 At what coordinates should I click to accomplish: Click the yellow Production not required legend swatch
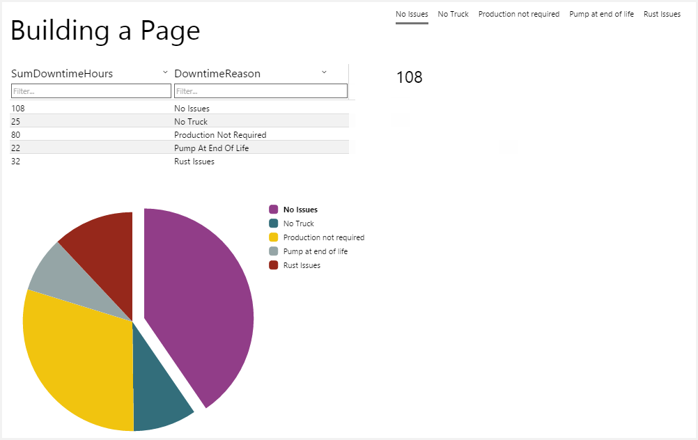[x=274, y=237]
